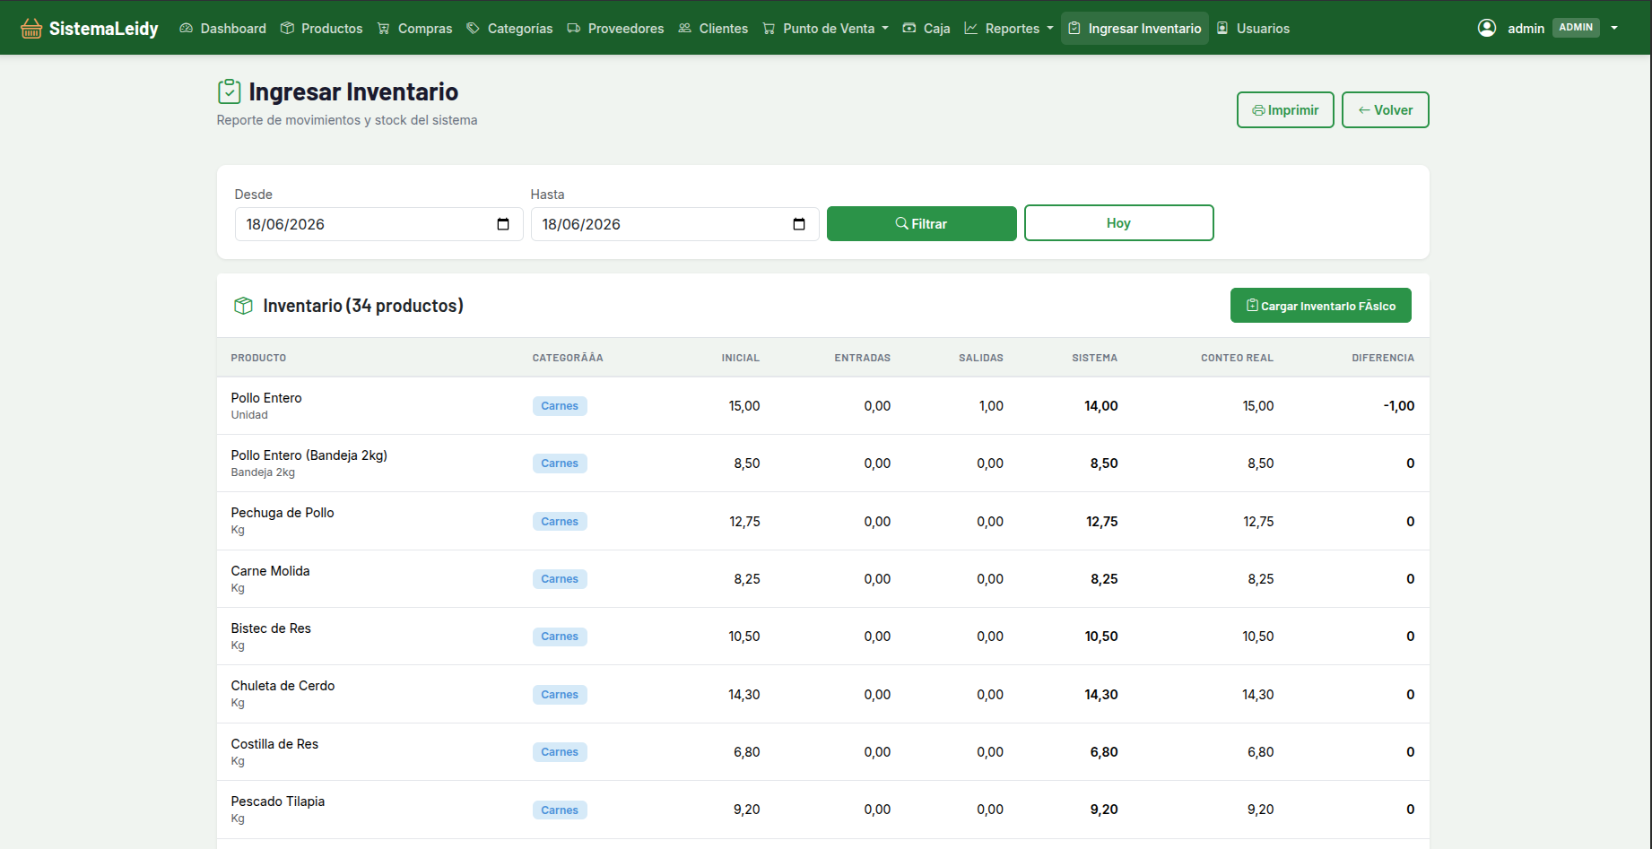Click the 10,50 sistema value for Bistec de Res
Screen dimensions: 1652x849
[x=1101, y=637]
